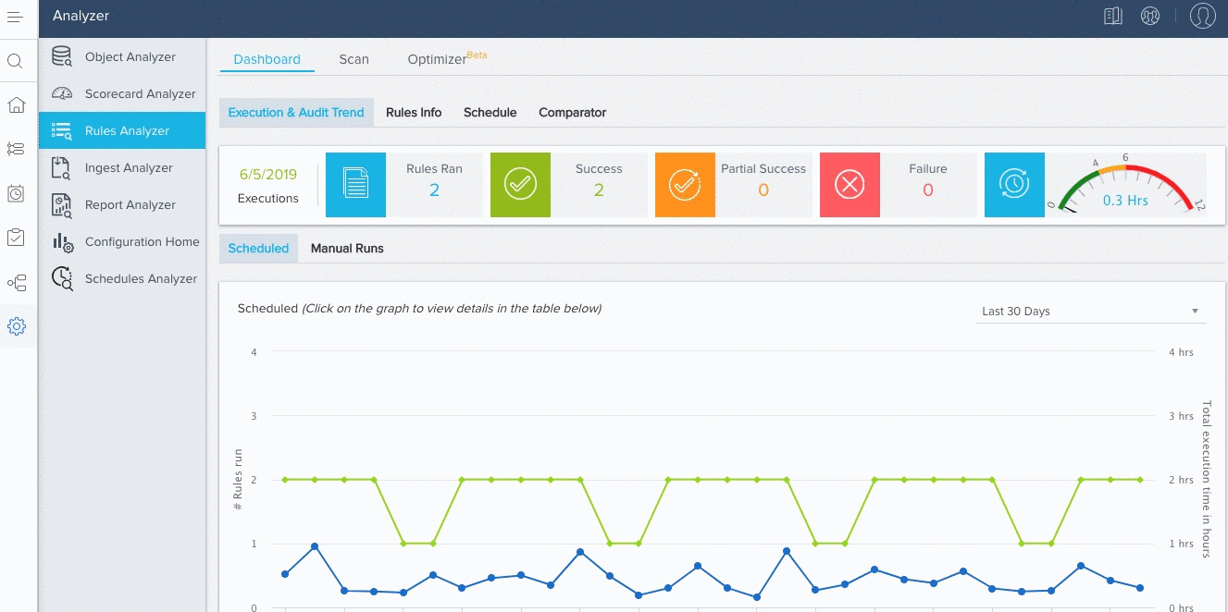This screenshot has height=612, width=1228.
Task: Open the hamburger menu icon
Action: pos(15,16)
